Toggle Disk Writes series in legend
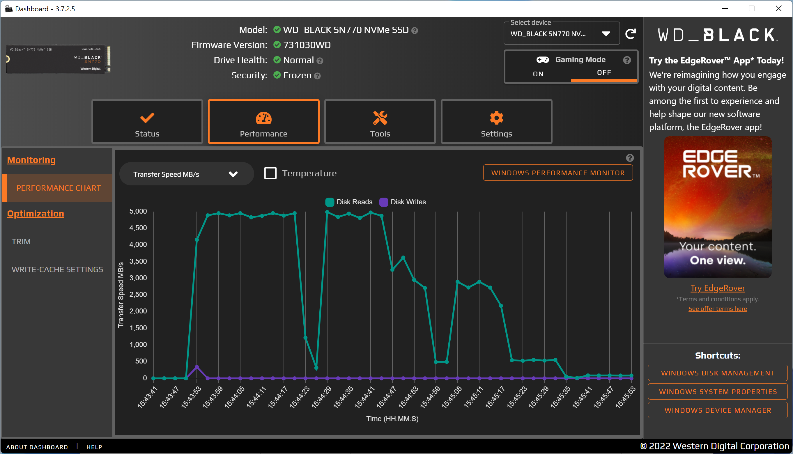 [403, 202]
